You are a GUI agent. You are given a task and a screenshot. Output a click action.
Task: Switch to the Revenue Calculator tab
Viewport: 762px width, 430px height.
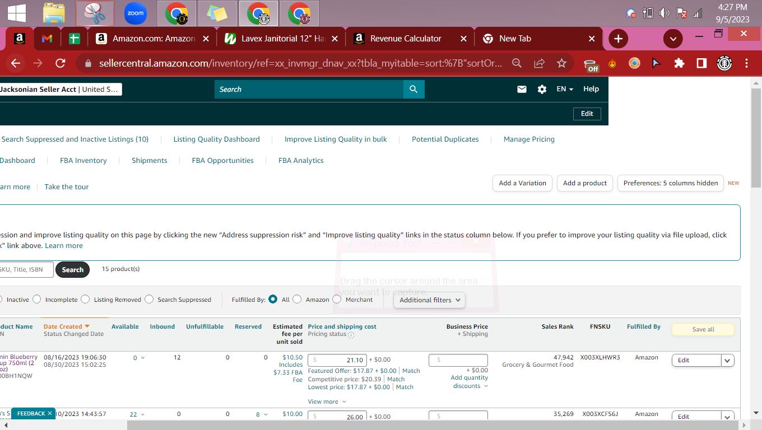tap(411, 39)
